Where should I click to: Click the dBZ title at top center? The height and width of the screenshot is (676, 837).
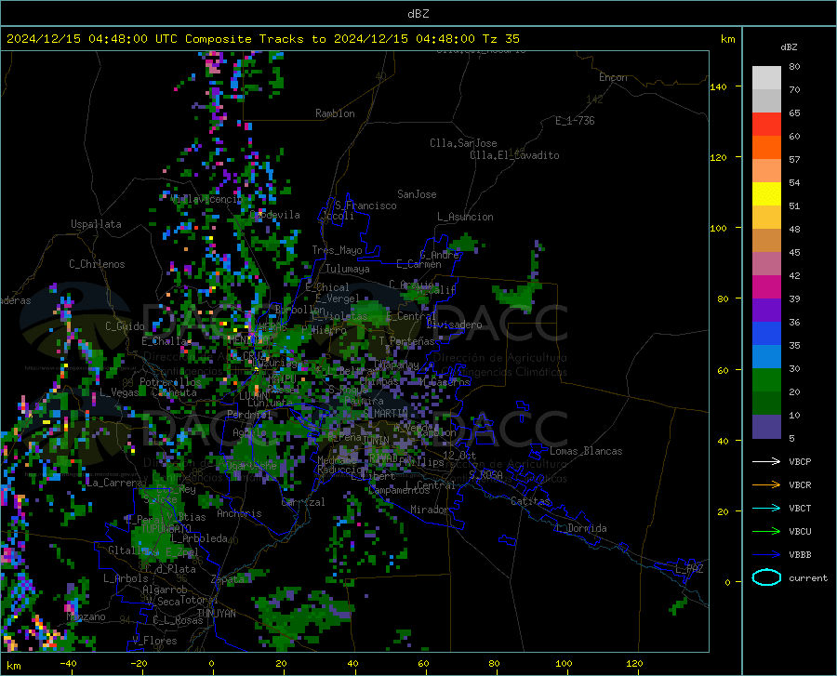click(x=418, y=14)
